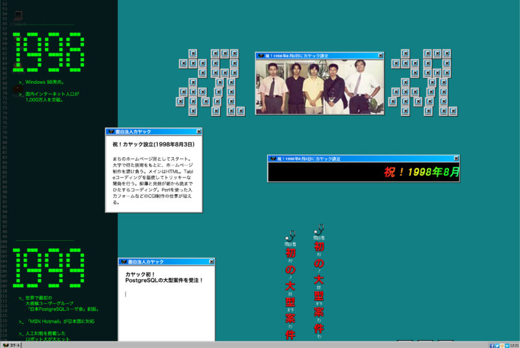Click the photo window's title bar icon
This screenshot has width=520, height=348.
(x=260, y=56)
